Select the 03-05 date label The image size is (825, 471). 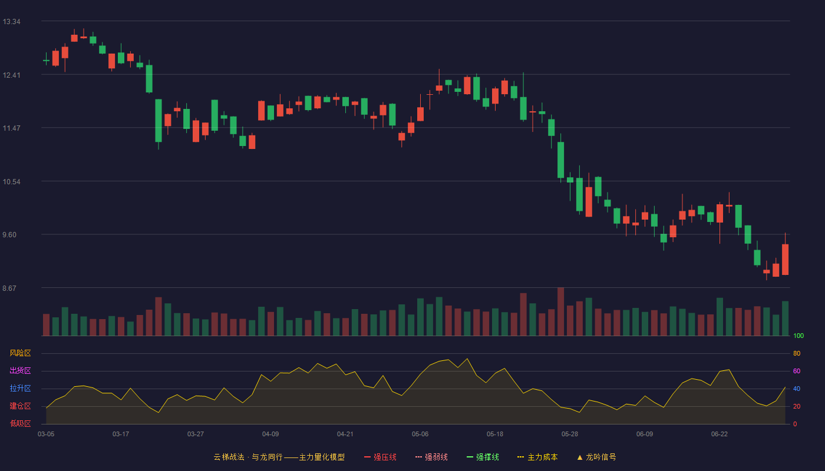point(46,434)
